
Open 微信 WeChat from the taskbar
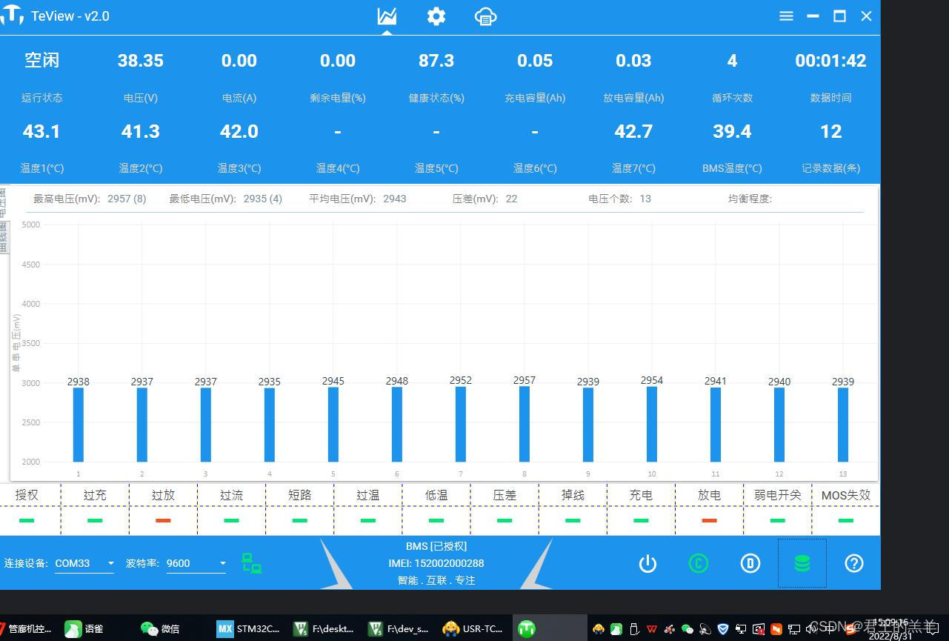coord(160,628)
